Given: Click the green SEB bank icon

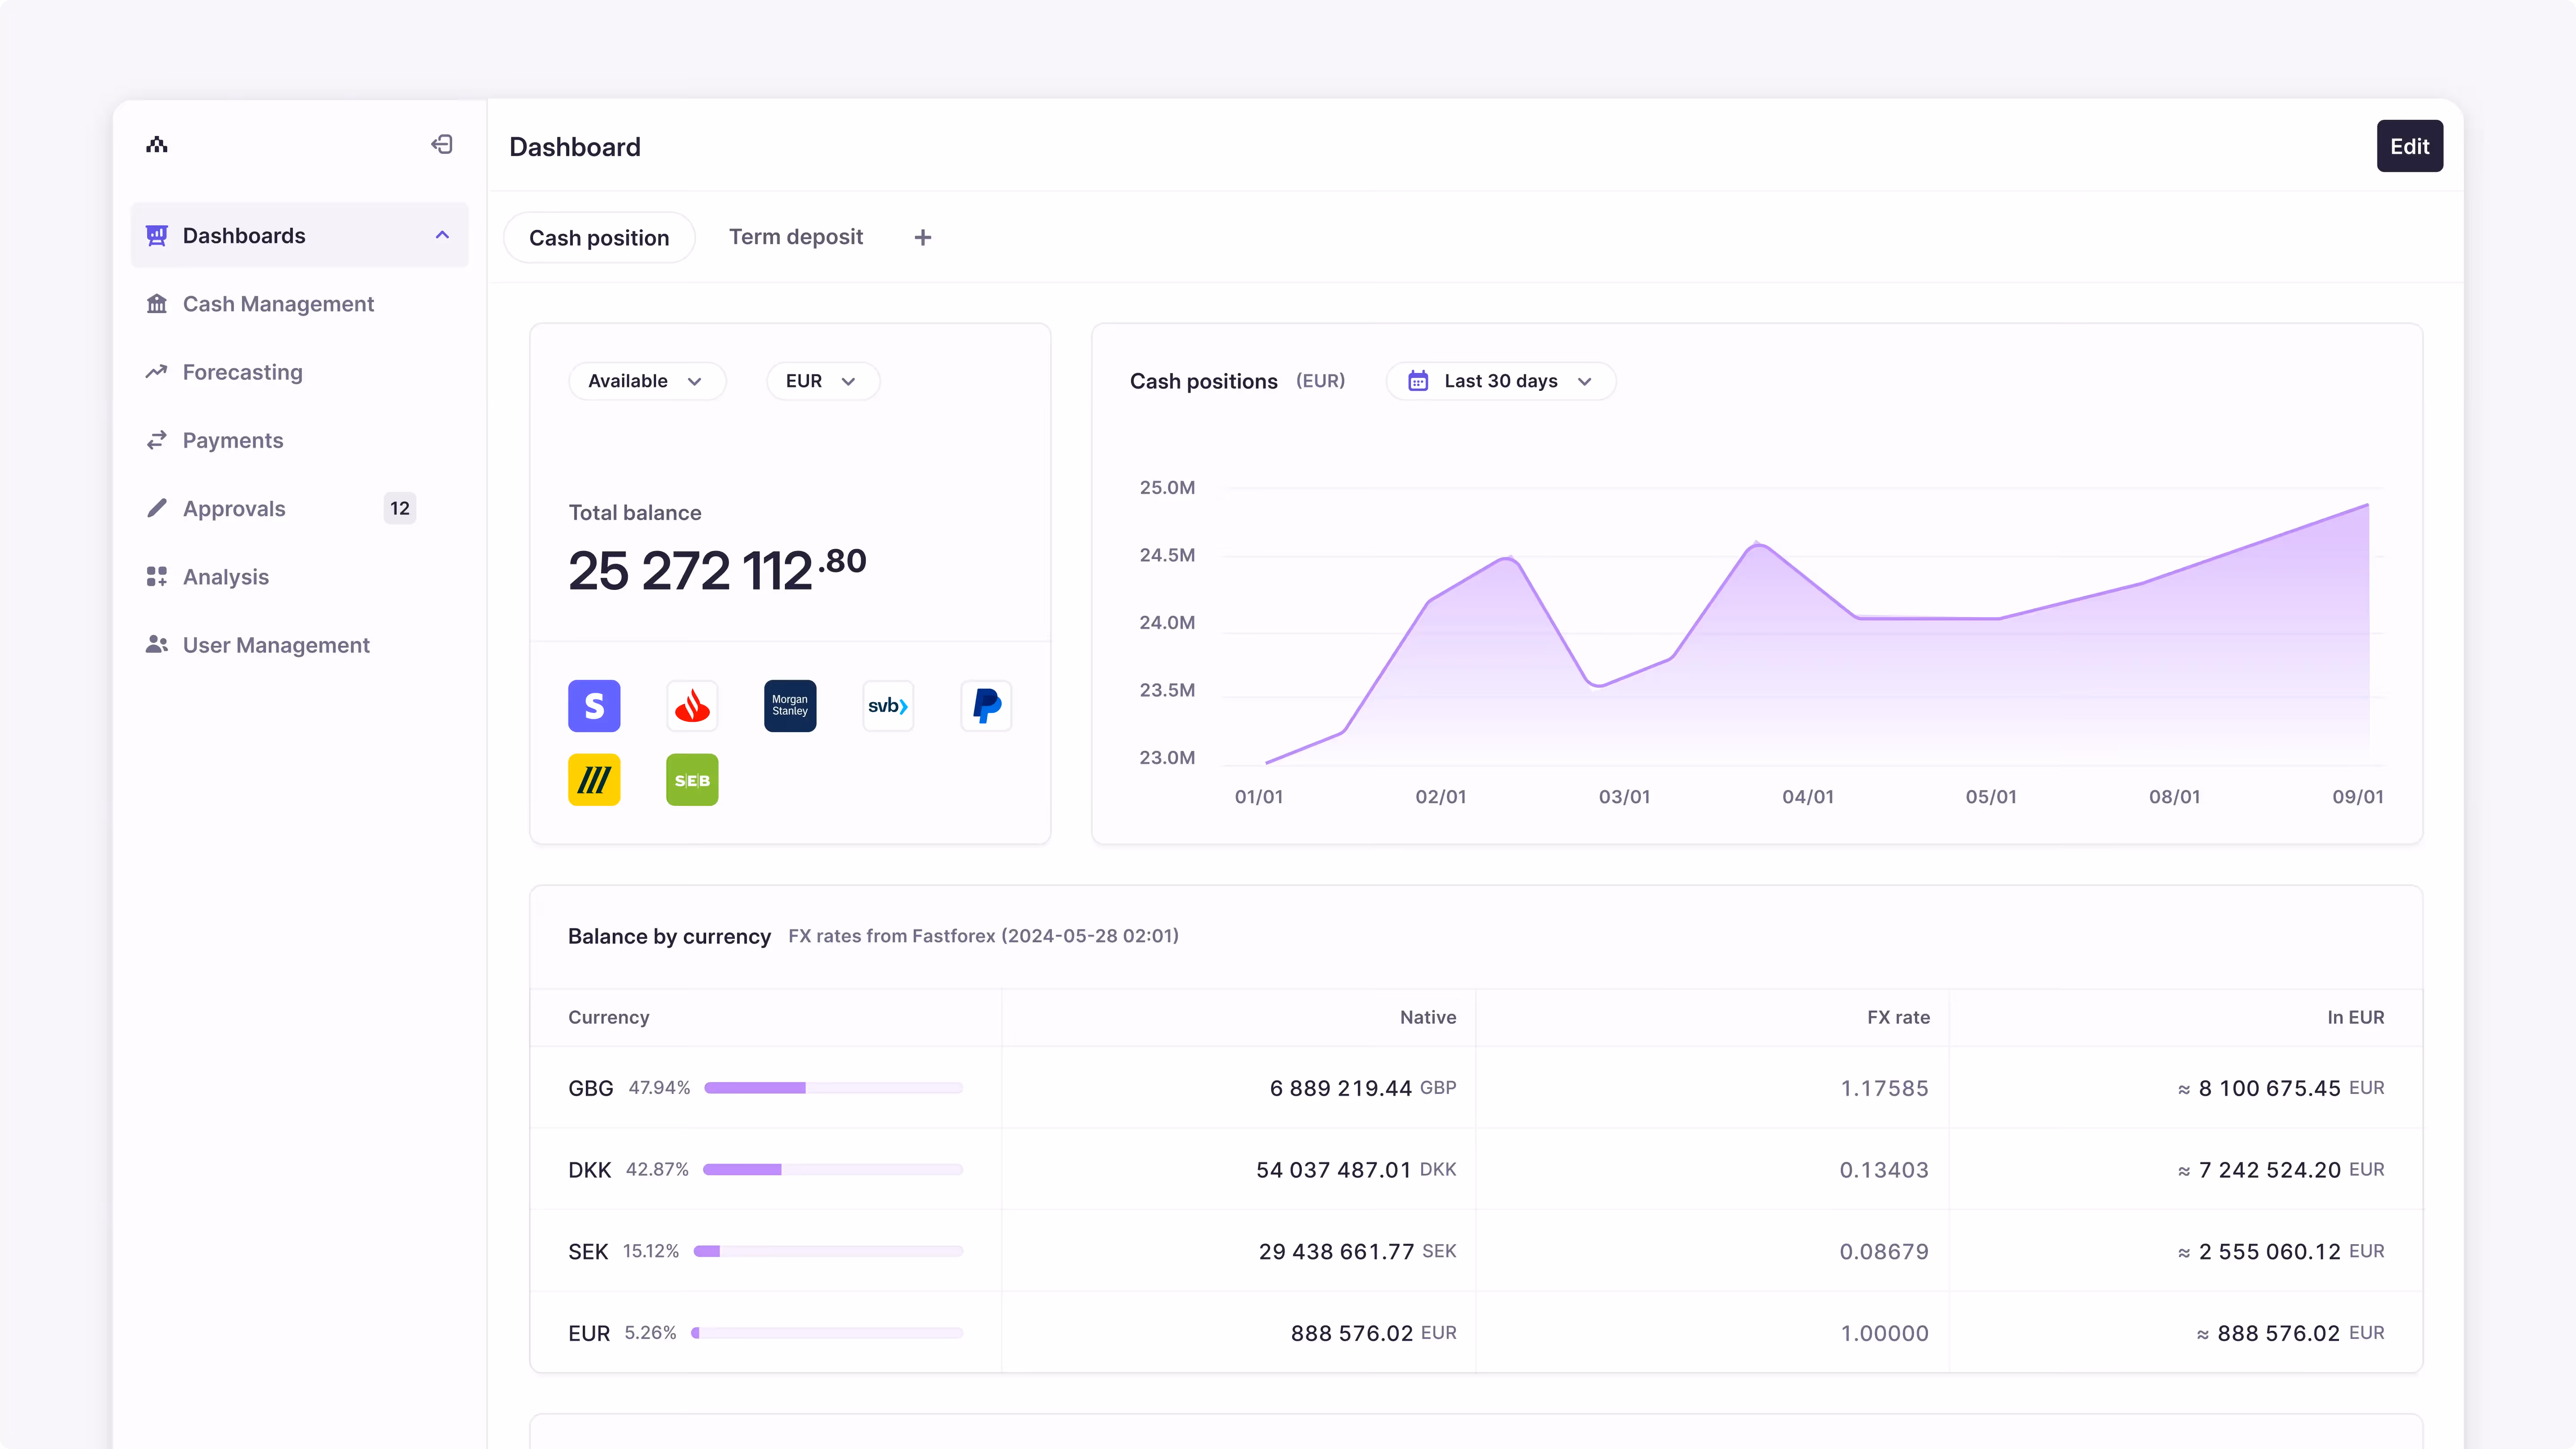Looking at the screenshot, I should click(x=692, y=780).
